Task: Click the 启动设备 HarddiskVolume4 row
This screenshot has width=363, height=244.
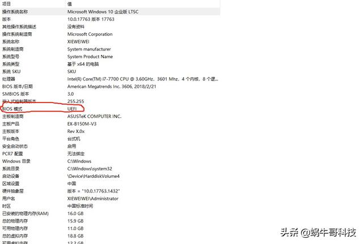Action: click(110, 176)
